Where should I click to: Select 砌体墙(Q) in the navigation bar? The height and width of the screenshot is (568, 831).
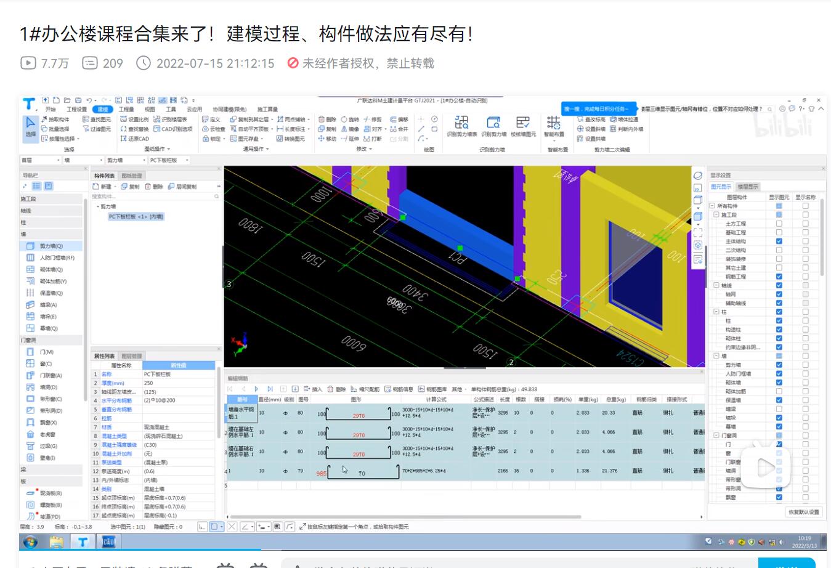[51, 269]
